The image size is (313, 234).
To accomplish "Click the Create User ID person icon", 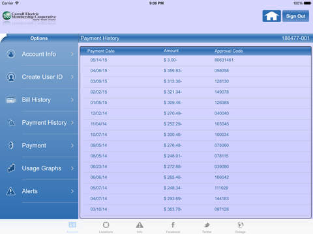I will tap(11, 77).
